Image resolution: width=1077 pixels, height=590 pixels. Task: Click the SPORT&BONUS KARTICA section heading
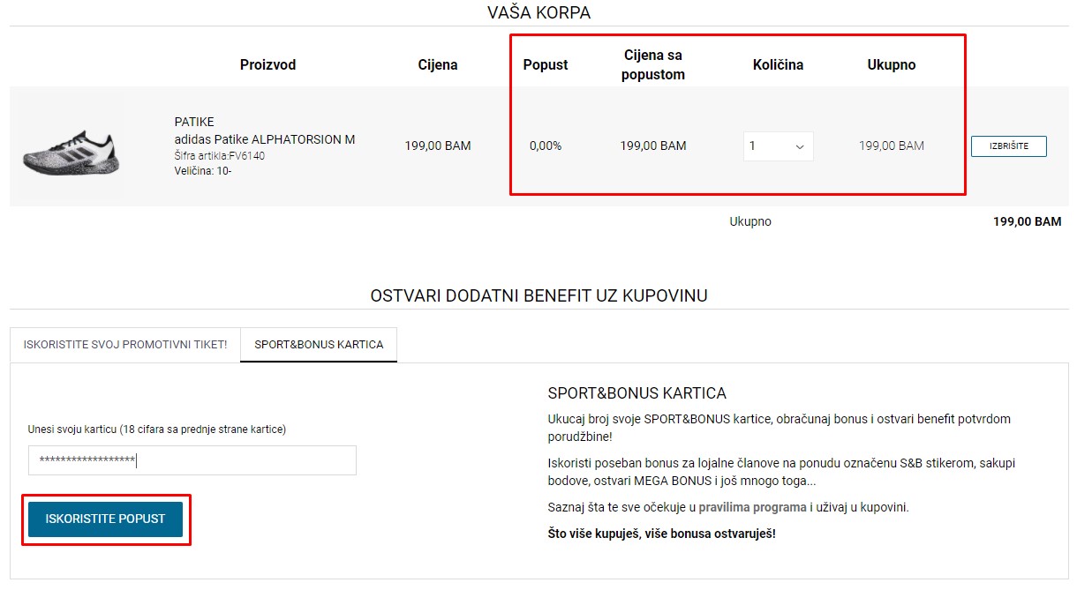(x=636, y=393)
